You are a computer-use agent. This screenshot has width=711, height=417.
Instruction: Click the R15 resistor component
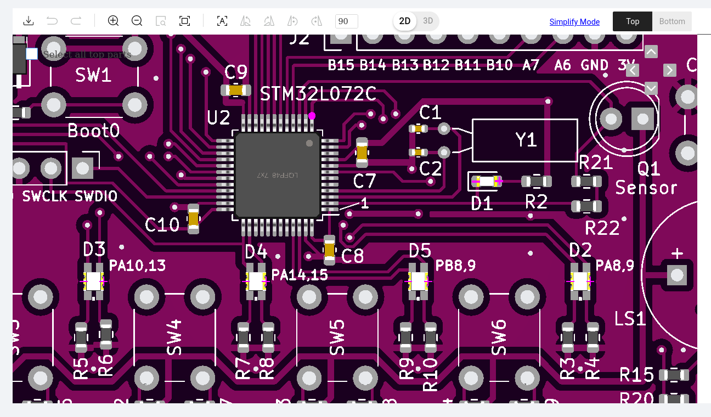tap(674, 375)
